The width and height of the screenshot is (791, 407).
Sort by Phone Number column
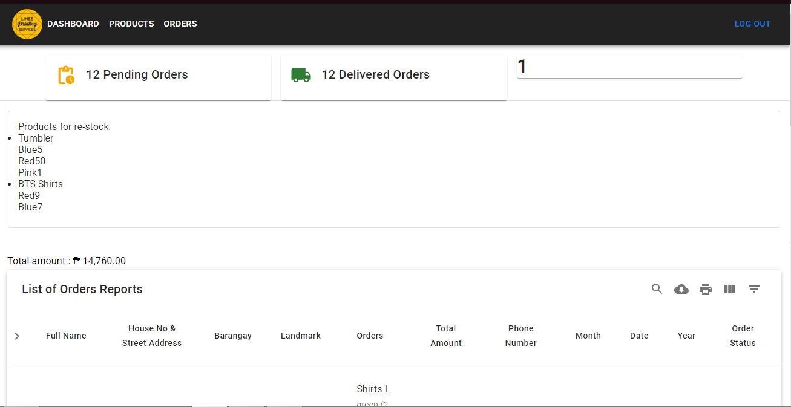pyautogui.click(x=521, y=336)
